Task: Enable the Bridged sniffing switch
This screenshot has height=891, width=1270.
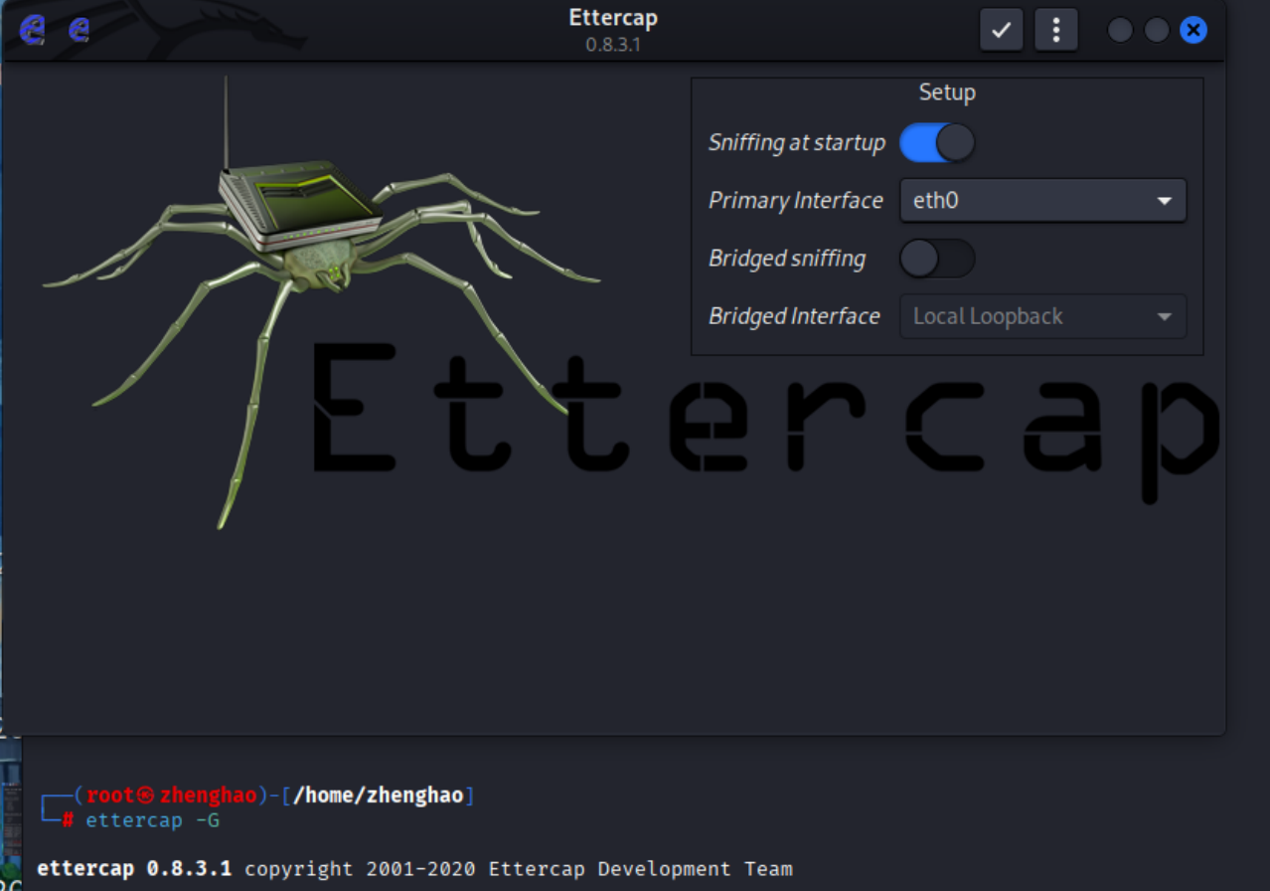Action: (x=937, y=259)
